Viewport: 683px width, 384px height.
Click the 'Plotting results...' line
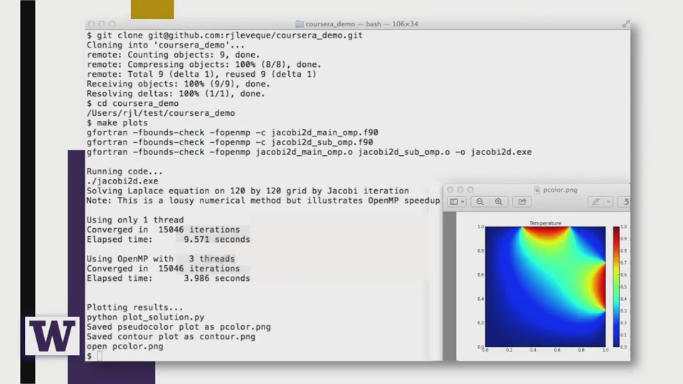pos(134,307)
